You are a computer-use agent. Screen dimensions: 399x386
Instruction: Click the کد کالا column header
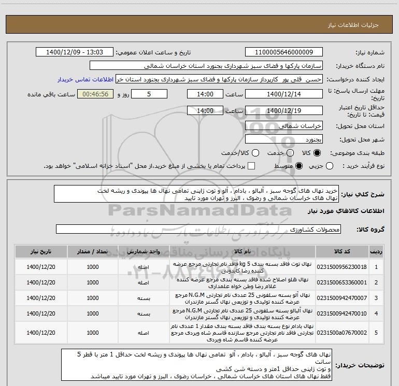click(342, 252)
